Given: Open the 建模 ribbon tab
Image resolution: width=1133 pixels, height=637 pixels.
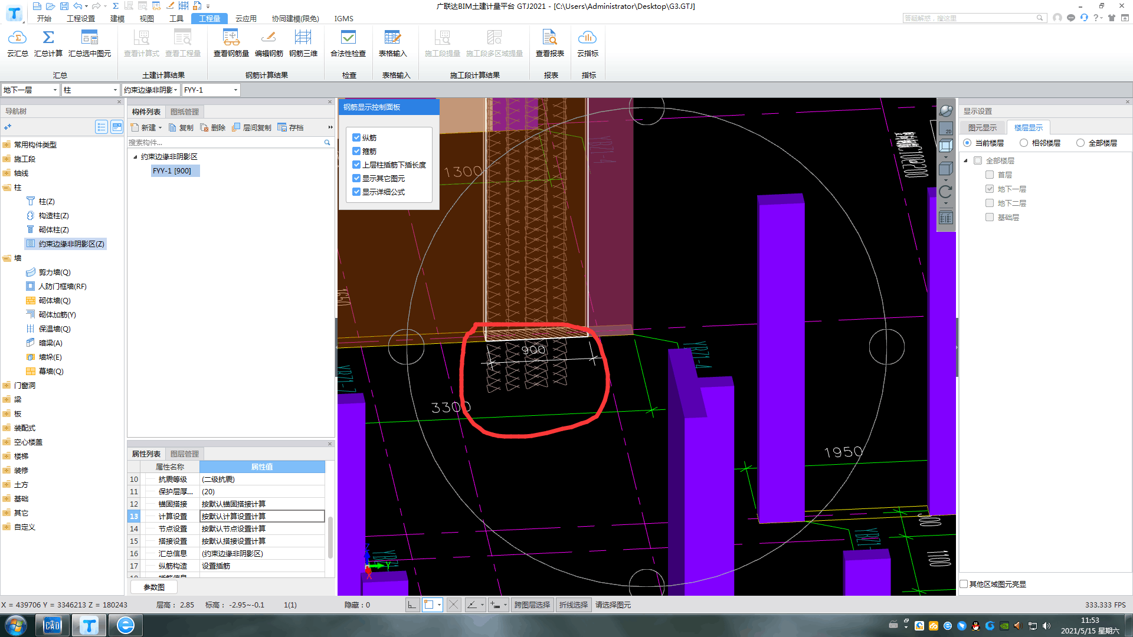Looking at the screenshot, I should (x=117, y=18).
